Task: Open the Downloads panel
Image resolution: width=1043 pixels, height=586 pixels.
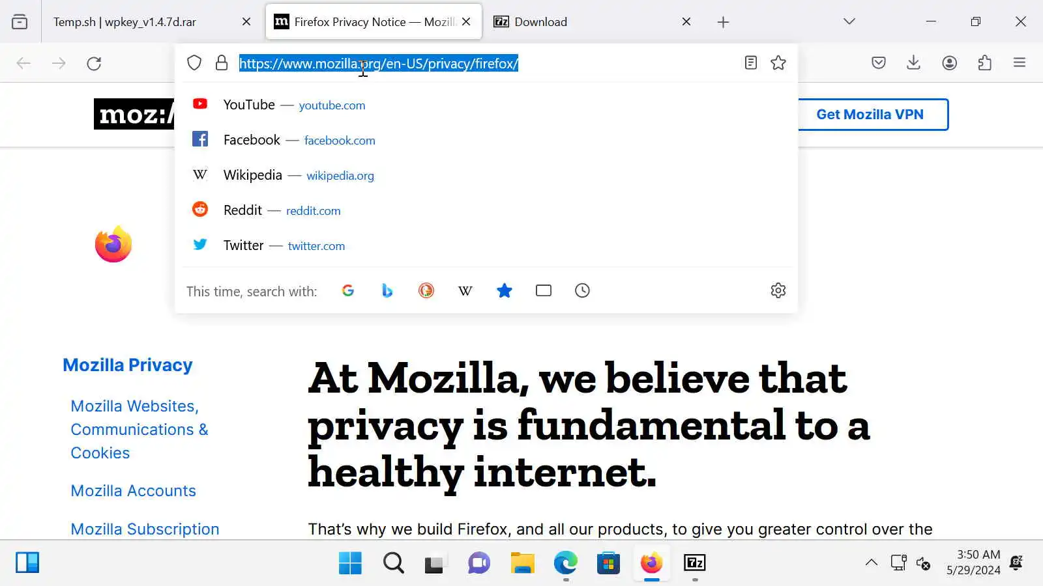Action: click(914, 63)
